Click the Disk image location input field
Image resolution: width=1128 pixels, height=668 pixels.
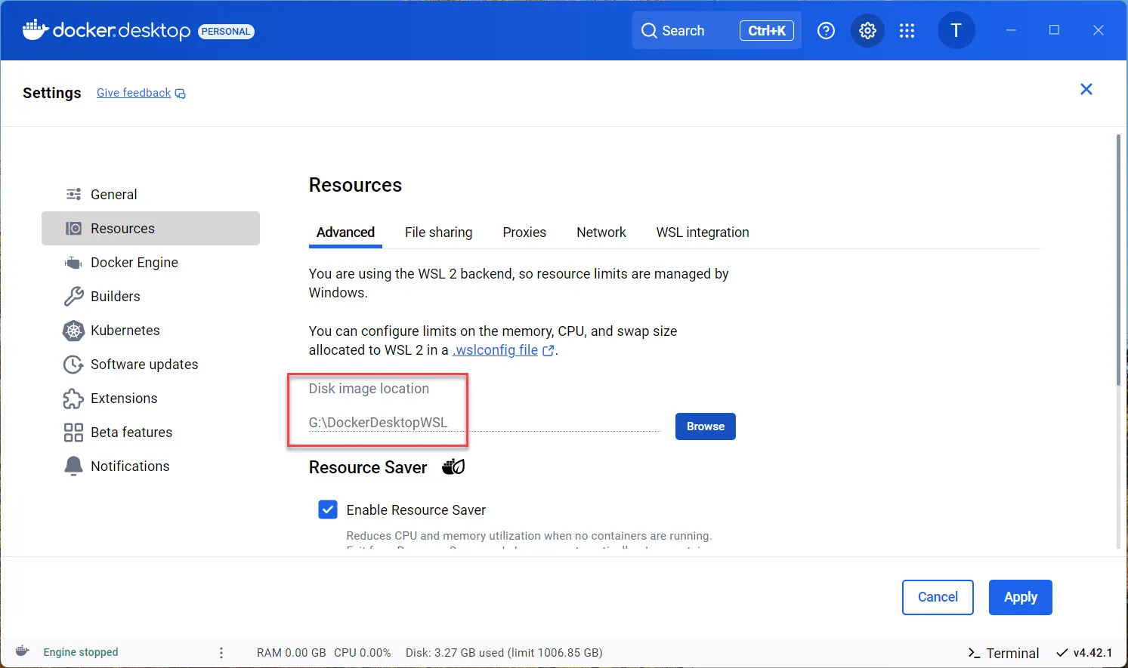pos(453,422)
